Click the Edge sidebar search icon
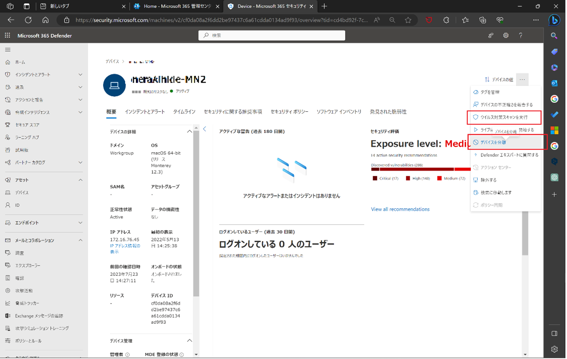 click(x=554, y=36)
